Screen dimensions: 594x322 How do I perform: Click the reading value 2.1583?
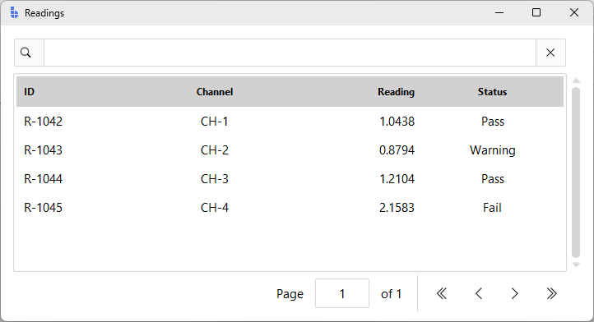pos(397,208)
